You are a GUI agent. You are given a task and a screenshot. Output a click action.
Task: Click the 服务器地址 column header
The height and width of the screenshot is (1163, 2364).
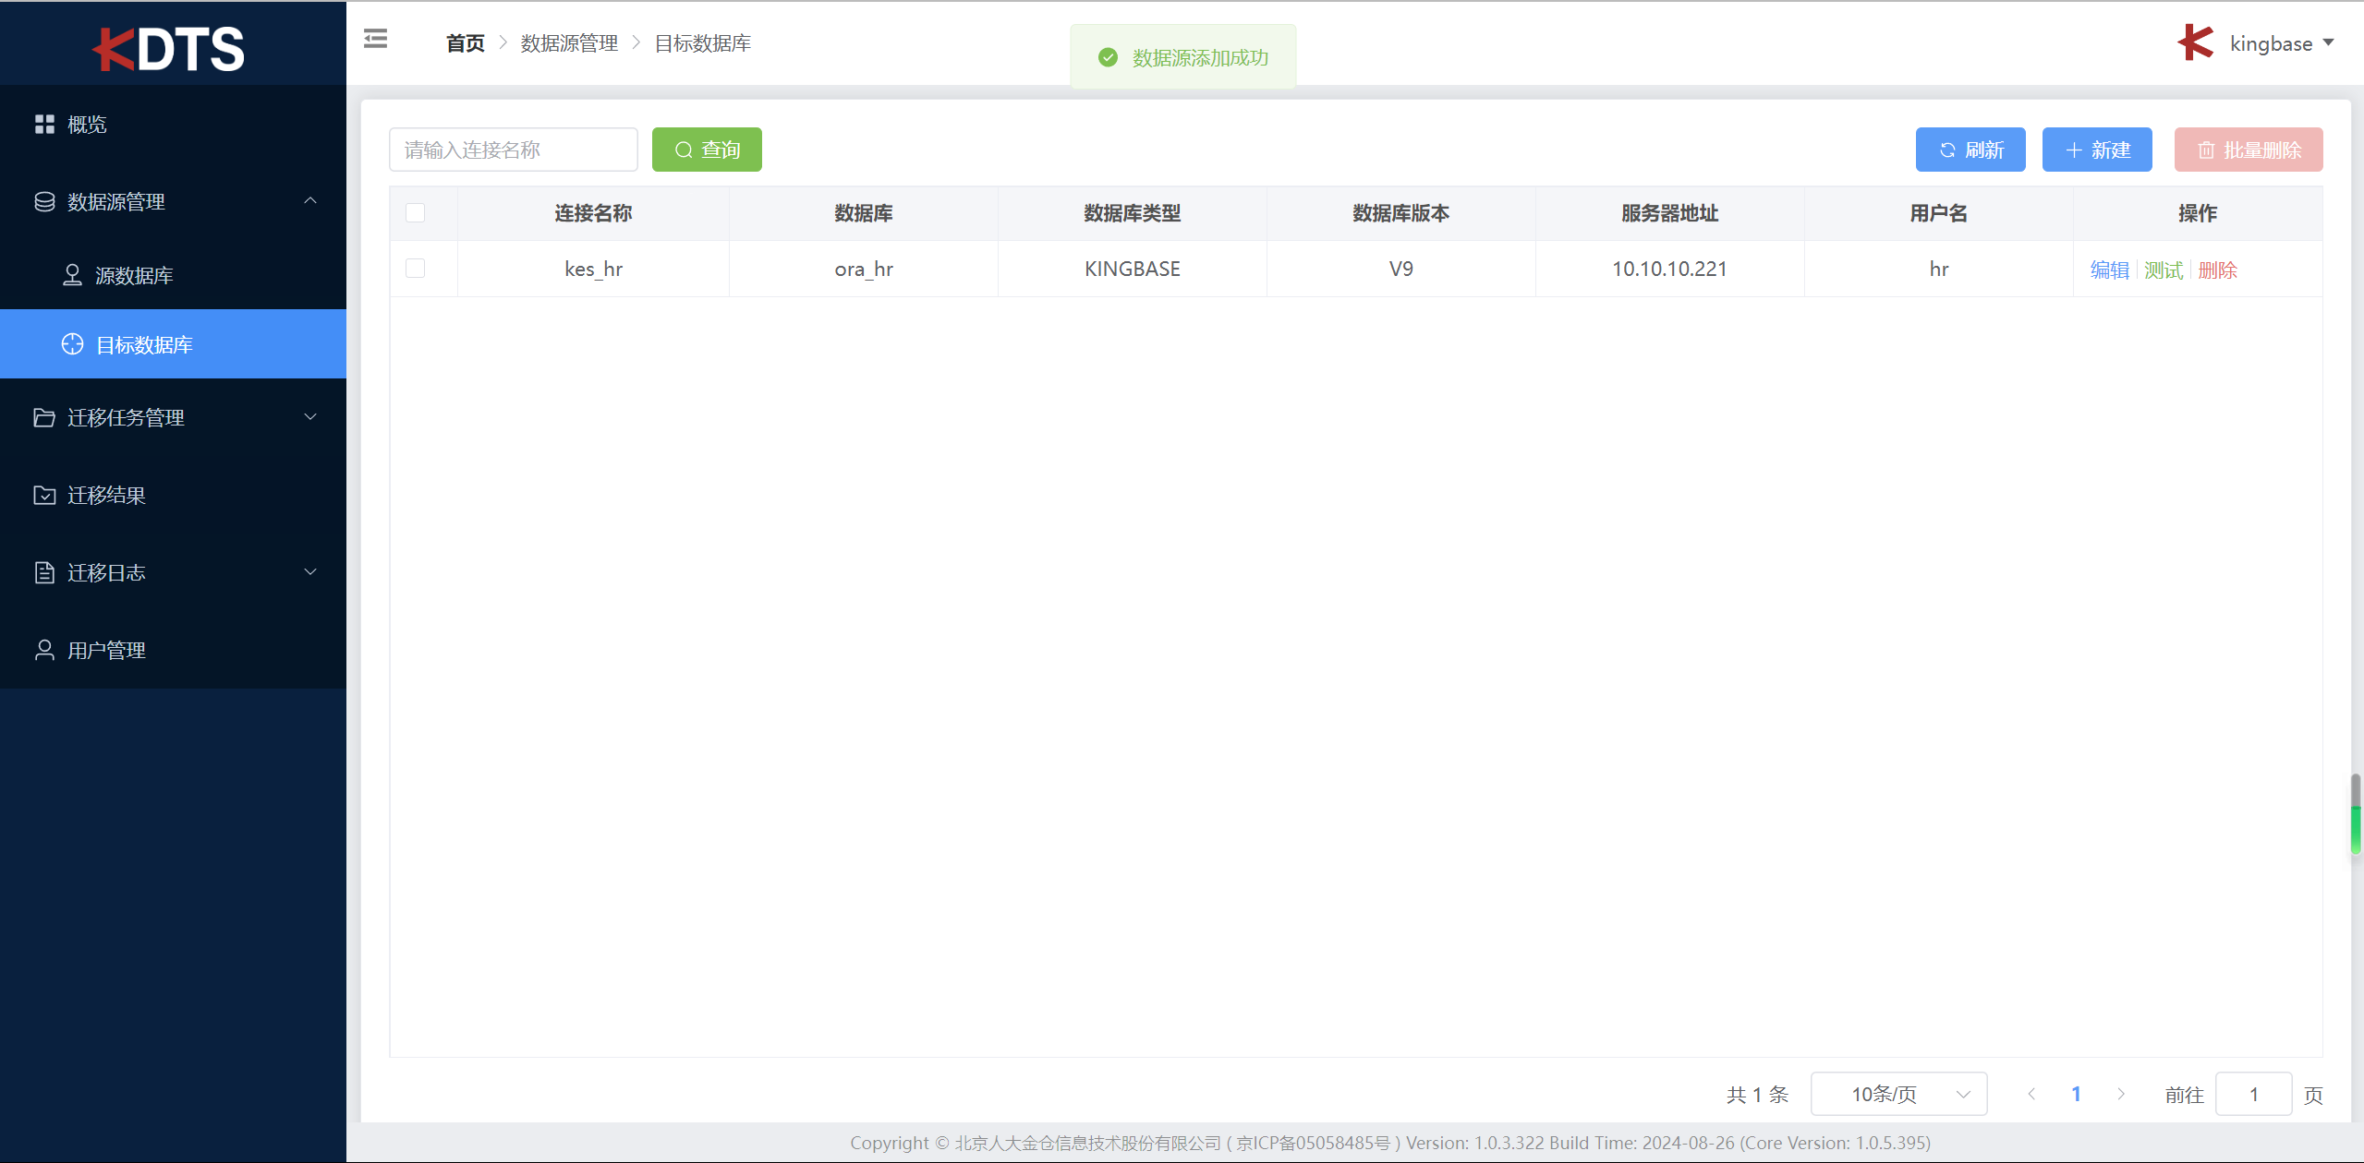(1670, 213)
